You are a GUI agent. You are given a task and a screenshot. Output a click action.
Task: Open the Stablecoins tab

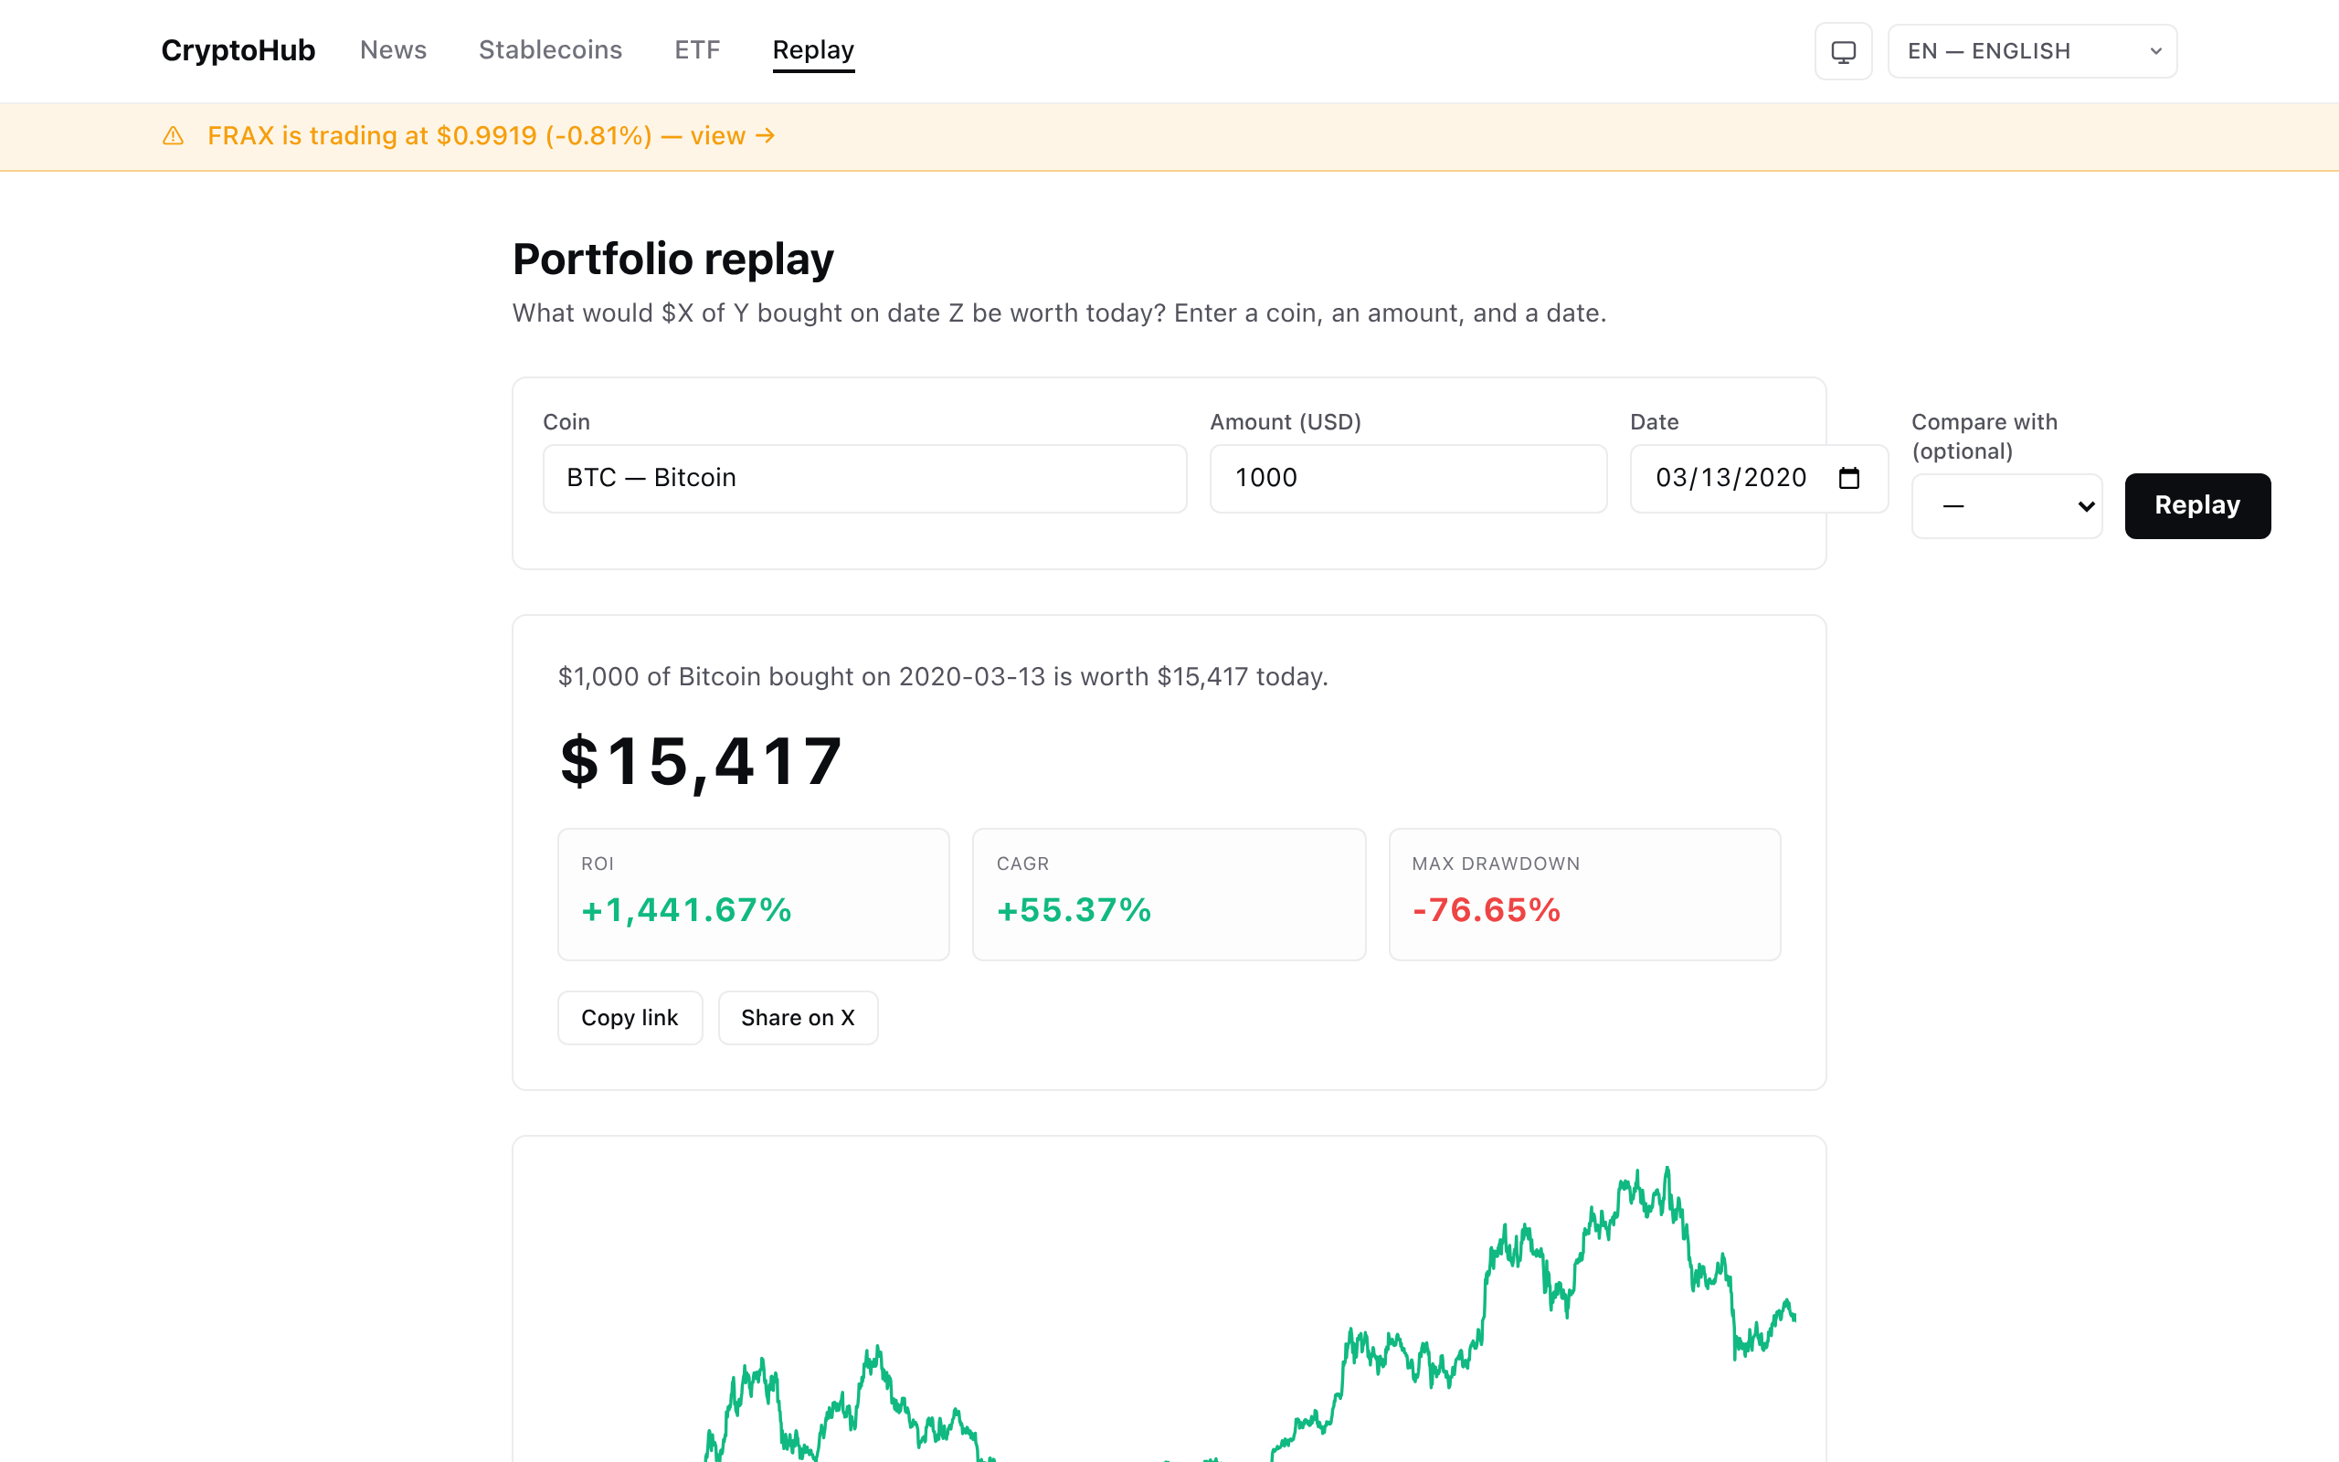click(x=550, y=50)
